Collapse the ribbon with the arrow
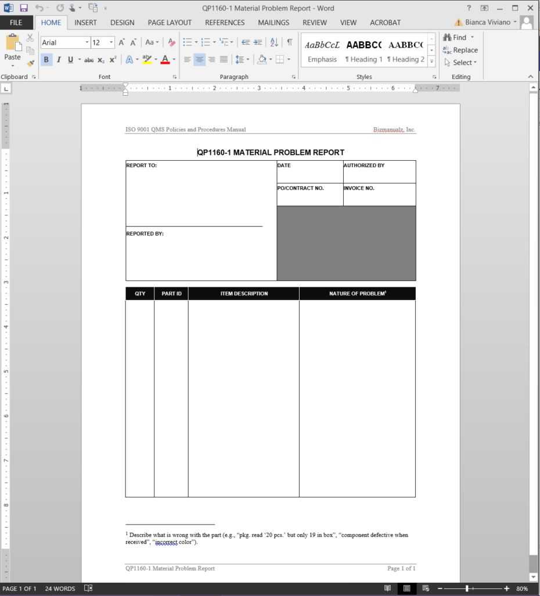540x596 pixels. point(531,77)
